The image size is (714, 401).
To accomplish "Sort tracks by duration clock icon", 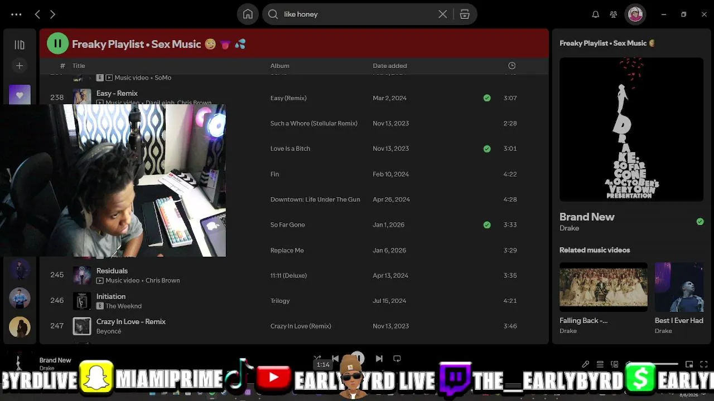I will coord(512,66).
